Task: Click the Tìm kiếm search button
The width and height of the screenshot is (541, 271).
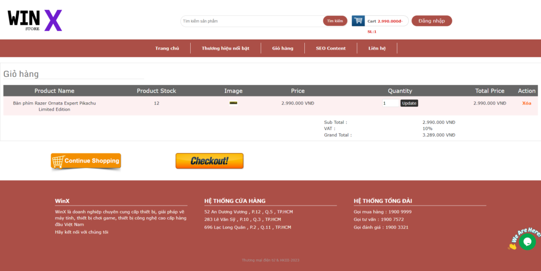Action: (x=335, y=21)
